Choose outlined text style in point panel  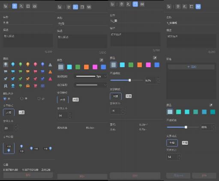[9, 113]
